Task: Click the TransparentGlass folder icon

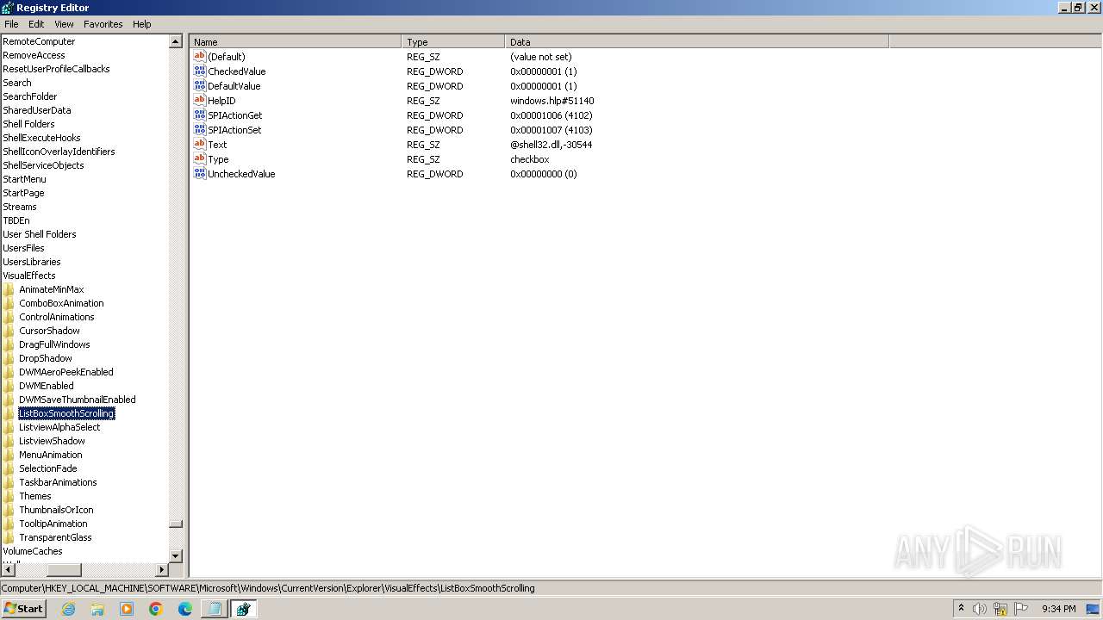Action: tap(9, 537)
